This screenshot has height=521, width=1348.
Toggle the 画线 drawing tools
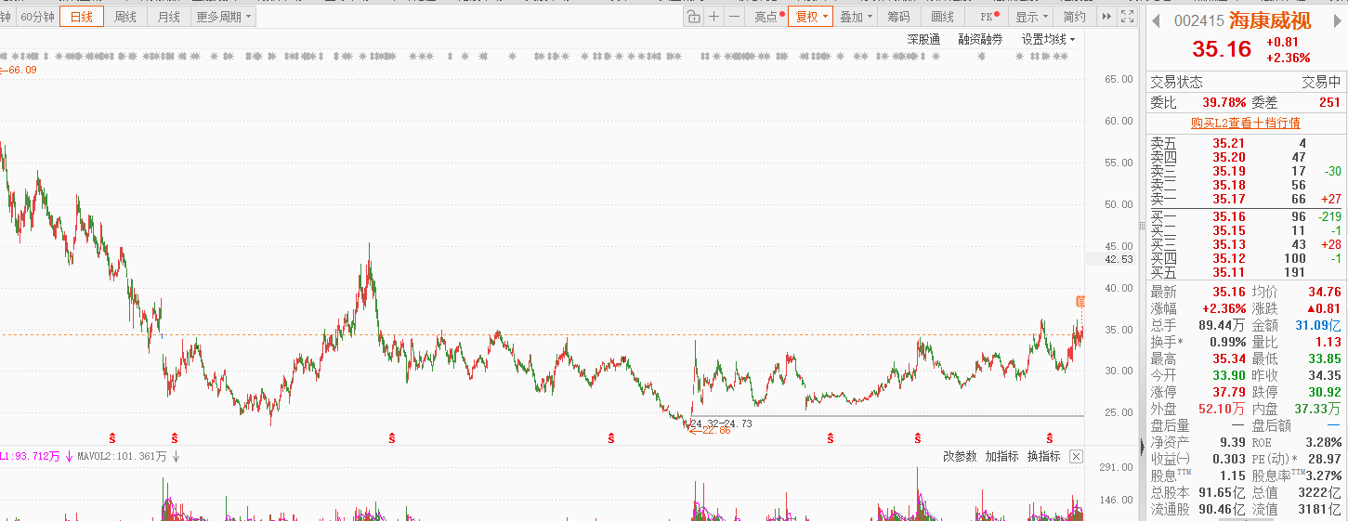pos(942,17)
